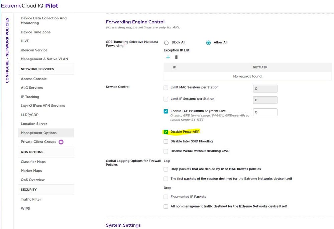The height and width of the screenshot is (229, 334).
Task: Open the Access Console menu item
Action: click(x=34, y=79)
